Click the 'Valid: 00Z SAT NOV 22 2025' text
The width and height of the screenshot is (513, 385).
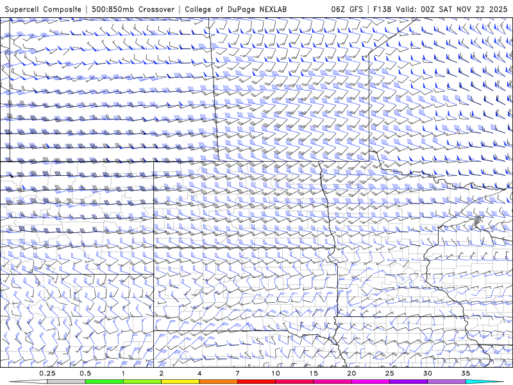pos(451,9)
